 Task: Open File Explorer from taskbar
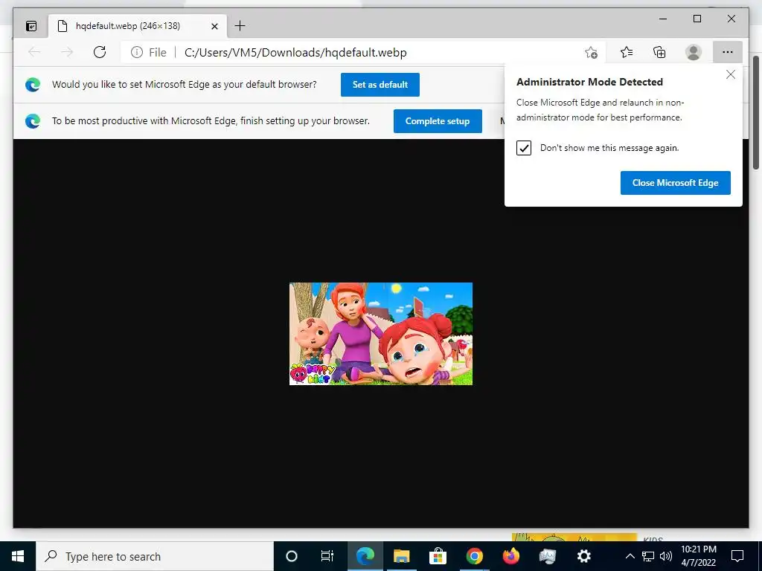401,556
